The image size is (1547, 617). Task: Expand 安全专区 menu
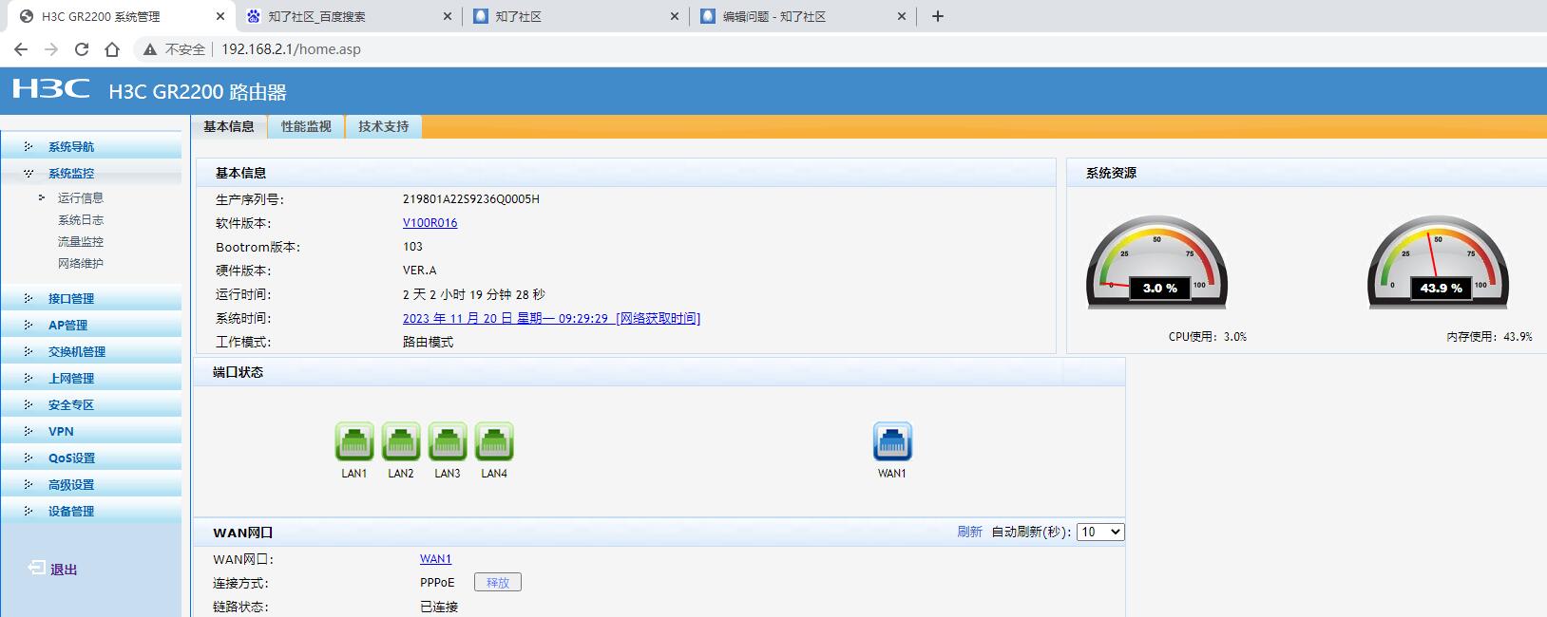(90, 404)
